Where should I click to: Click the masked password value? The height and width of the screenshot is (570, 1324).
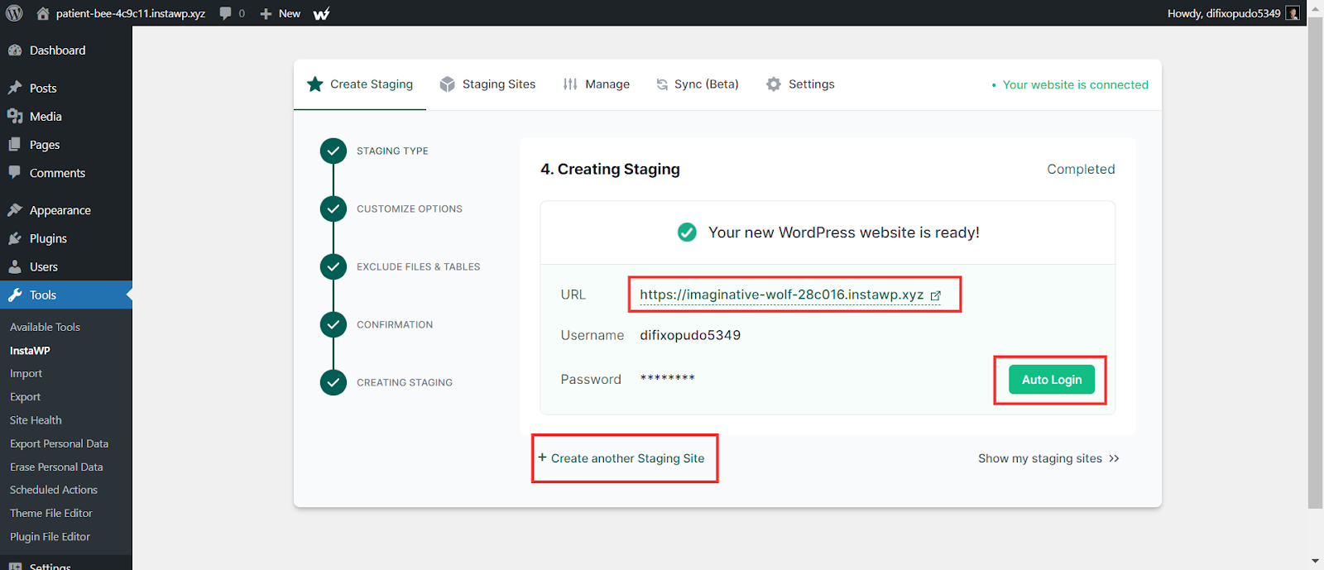pos(667,379)
